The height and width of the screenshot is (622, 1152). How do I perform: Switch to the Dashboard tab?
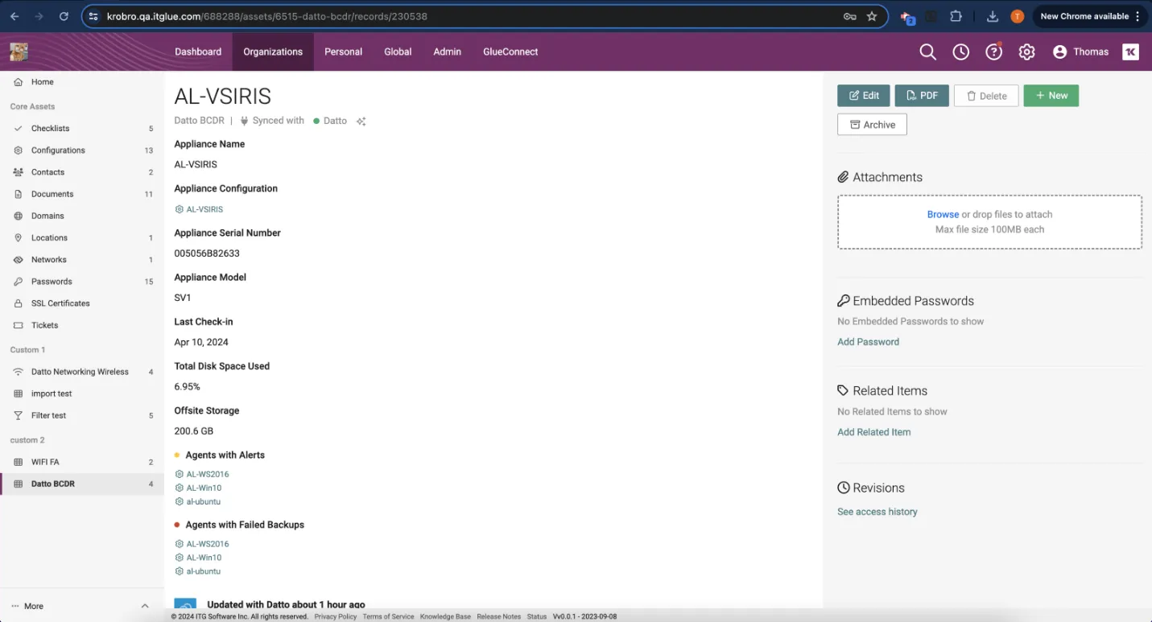(x=198, y=51)
